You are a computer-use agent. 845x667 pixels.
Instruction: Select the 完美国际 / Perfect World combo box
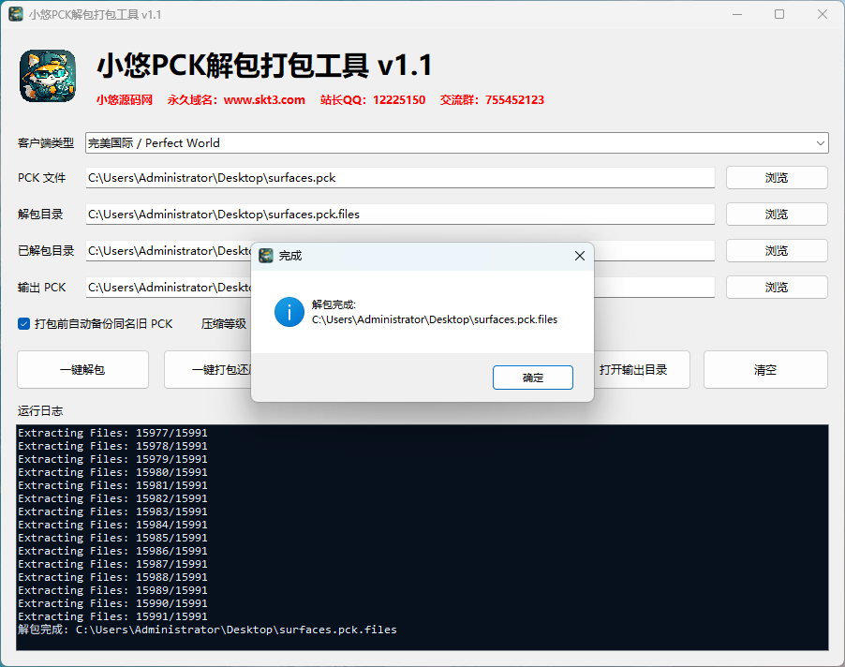tap(456, 142)
